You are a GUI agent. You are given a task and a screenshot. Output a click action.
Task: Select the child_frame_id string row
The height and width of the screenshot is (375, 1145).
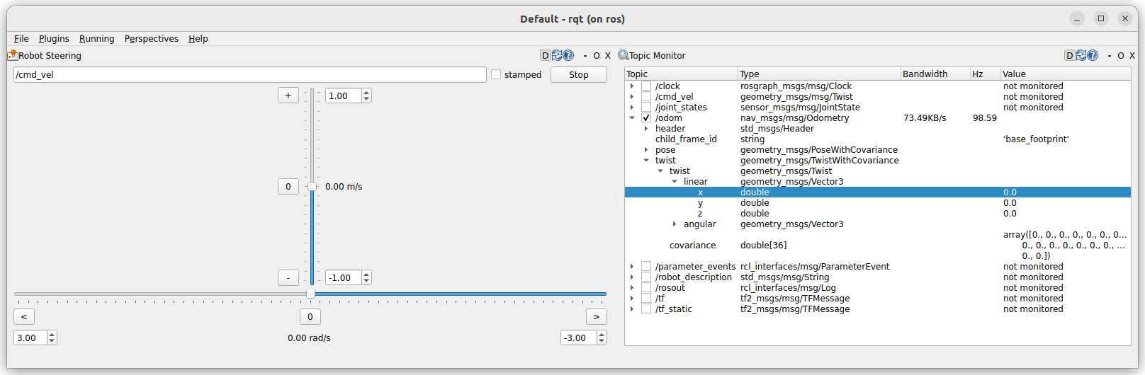point(878,139)
